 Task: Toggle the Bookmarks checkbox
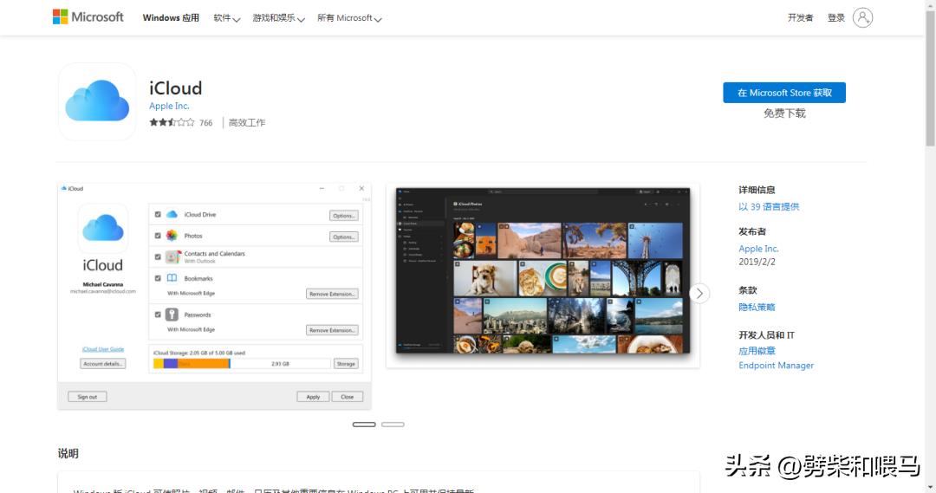[158, 278]
